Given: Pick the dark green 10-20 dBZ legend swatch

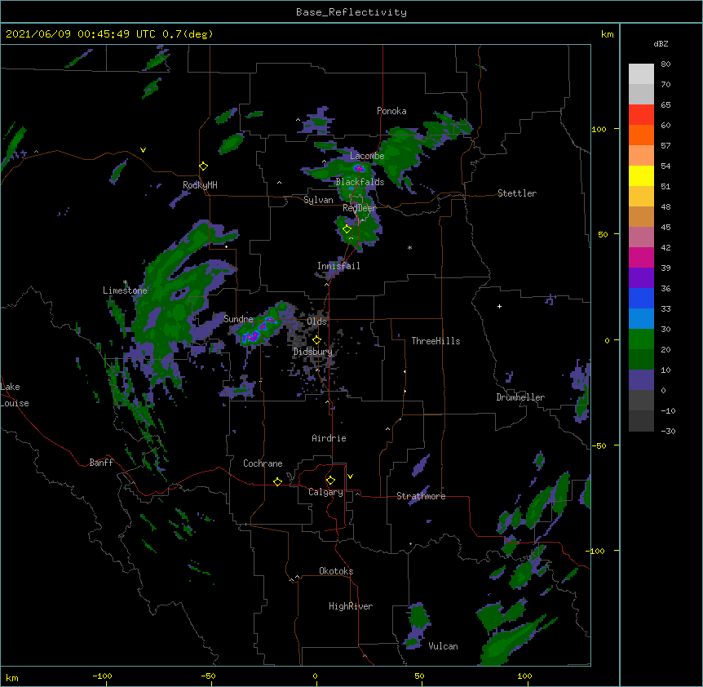Looking at the screenshot, I should point(641,359).
